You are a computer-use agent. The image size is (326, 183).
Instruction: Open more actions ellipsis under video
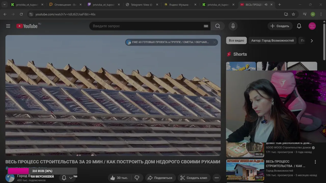216,178
